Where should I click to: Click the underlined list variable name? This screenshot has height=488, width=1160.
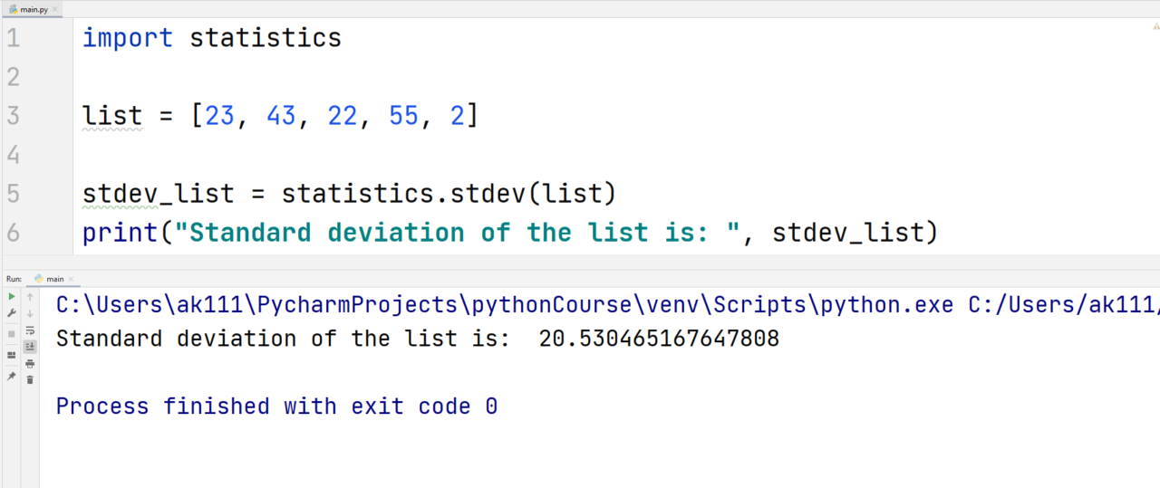[112, 116]
